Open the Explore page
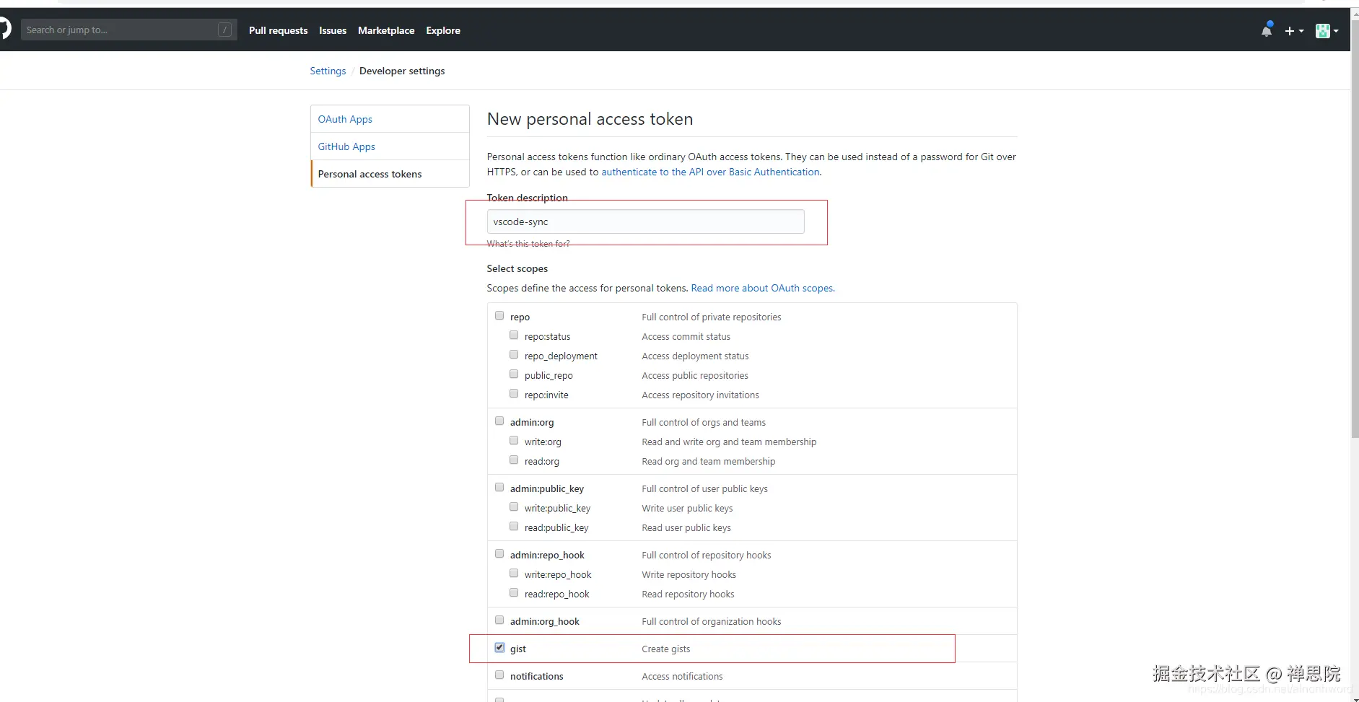Image resolution: width=1359 pixels, height=702 pixels. (x=443, y=30)
